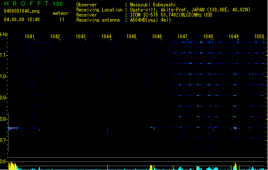Click the ICOM IC-575 receiver text

pos(171,15)
